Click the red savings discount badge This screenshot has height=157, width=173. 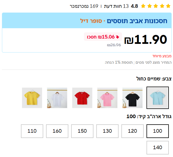(103, 37)
